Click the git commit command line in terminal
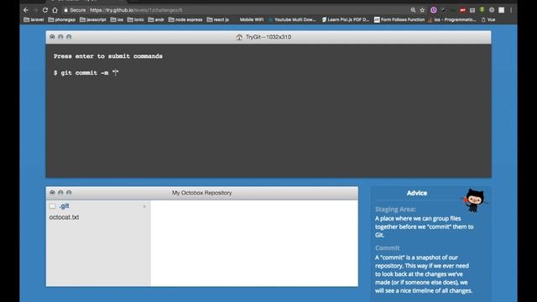This screenshot has width=537, height=302. [x=86, y=73]
